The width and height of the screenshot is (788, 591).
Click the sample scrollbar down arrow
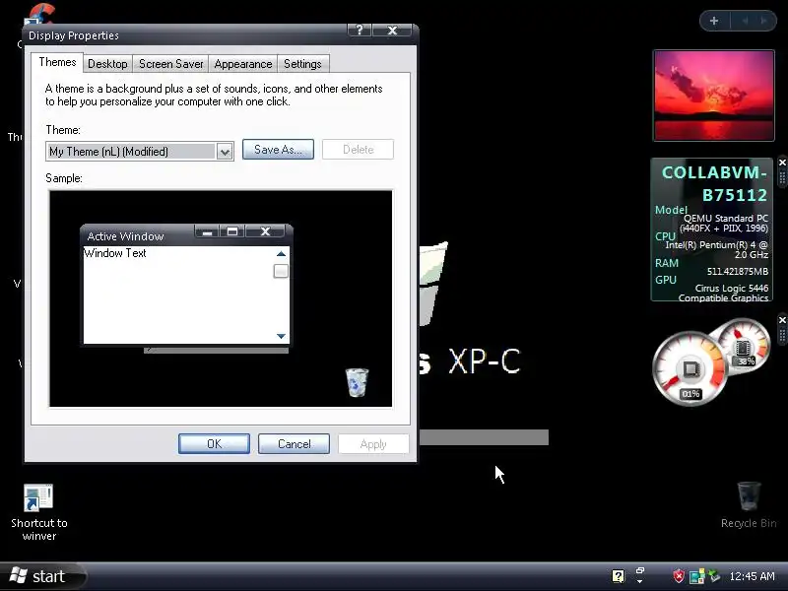point(281,336)
